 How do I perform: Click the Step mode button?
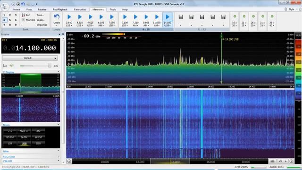pos(24,131)
